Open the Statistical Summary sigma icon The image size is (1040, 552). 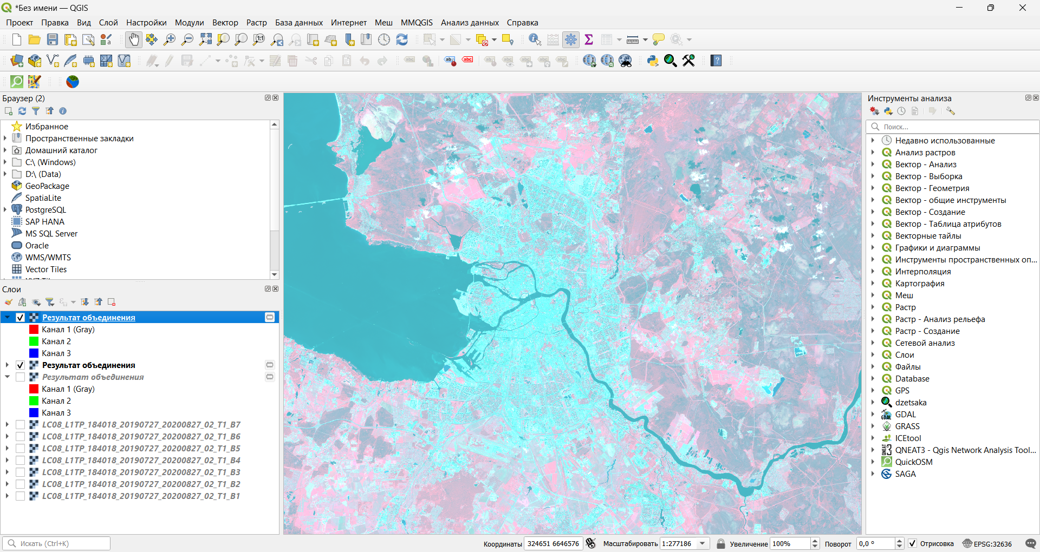(x=589, y=40)
